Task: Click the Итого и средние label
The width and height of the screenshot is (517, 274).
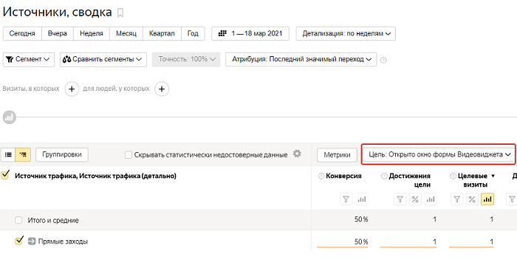Action: (53, 220)
